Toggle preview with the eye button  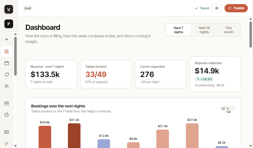217,8
